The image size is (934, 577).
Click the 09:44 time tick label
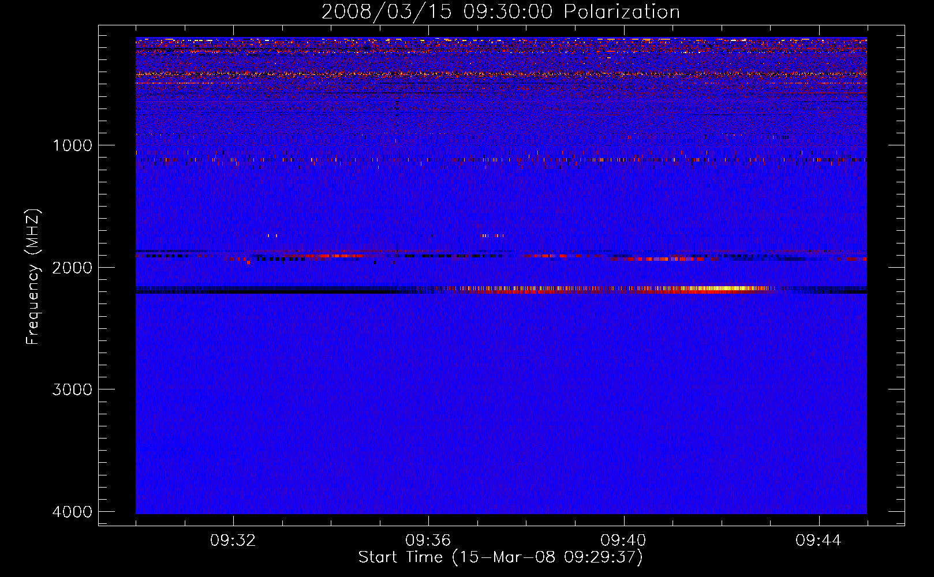click(819, 541)
